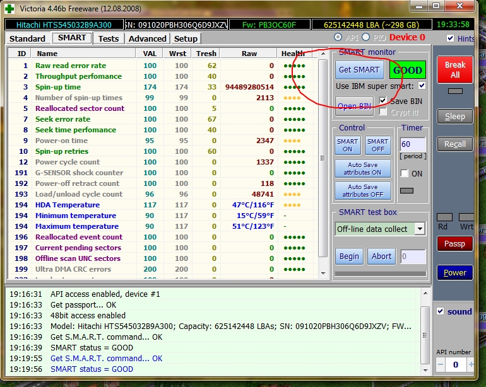Select the Reallocated sector count row
The image size is (486, 387).
pyautogui.click(x=162, y=108)
